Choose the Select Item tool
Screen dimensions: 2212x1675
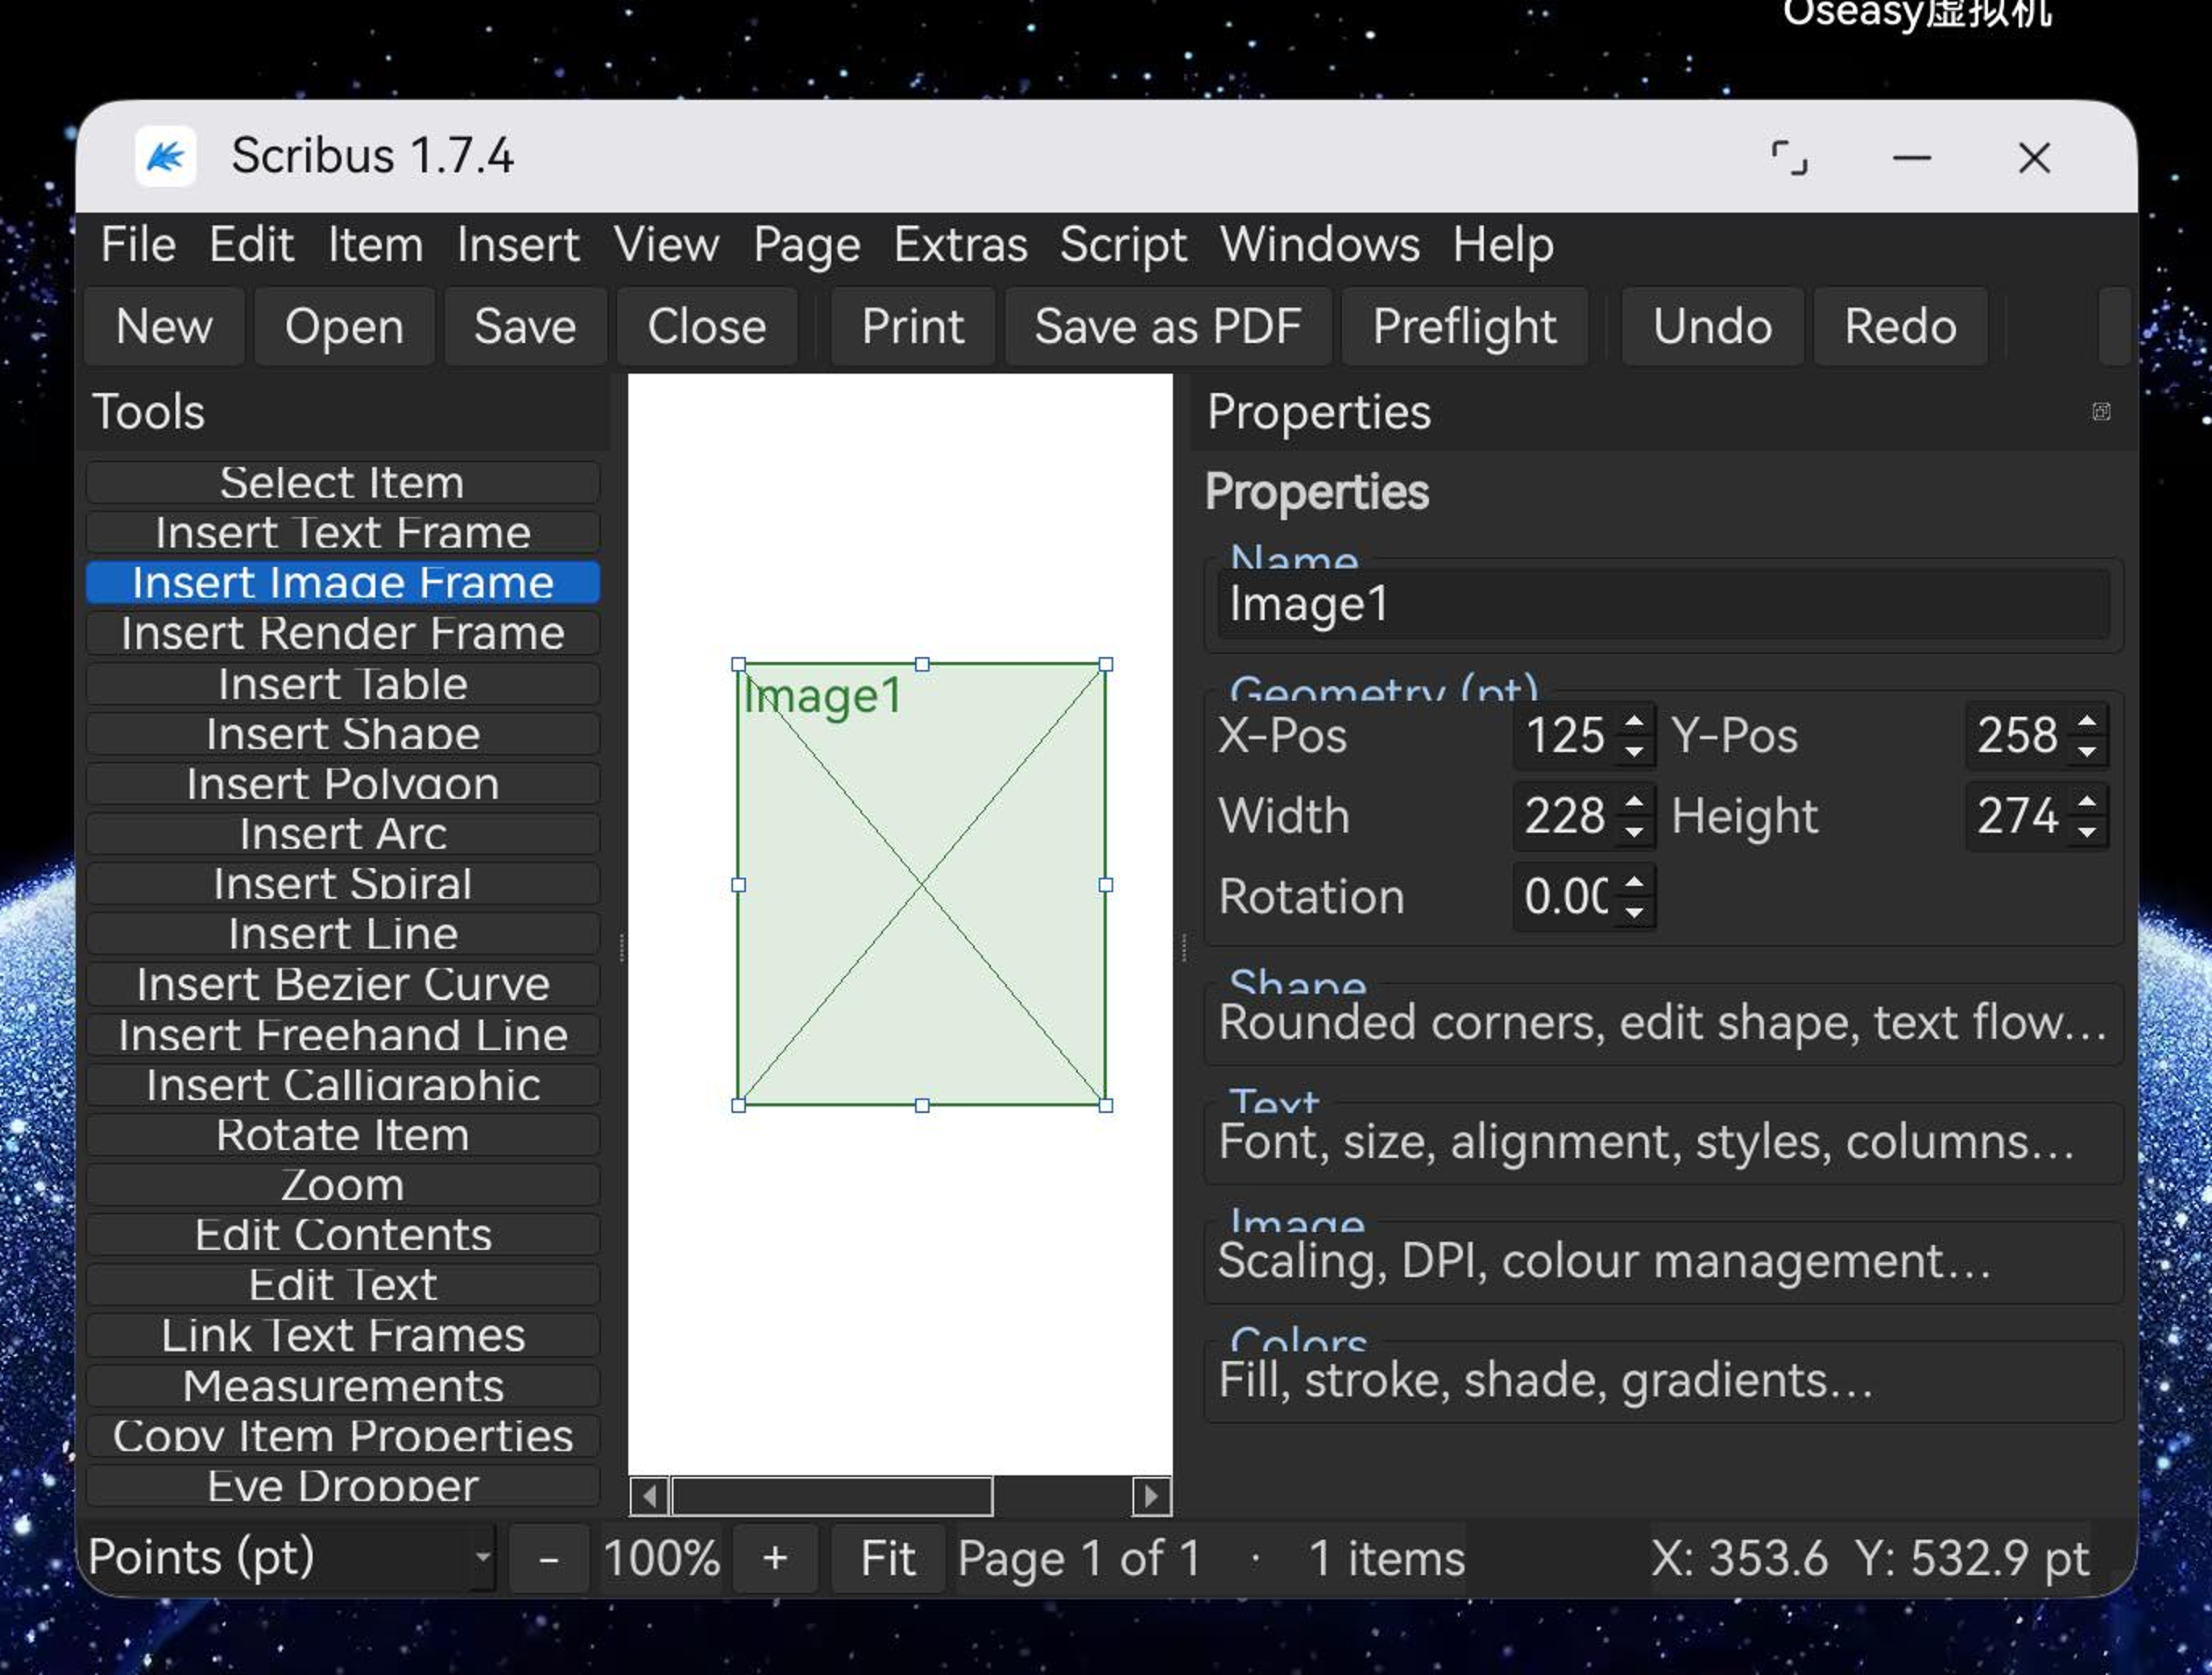pyautogui.click(x=343, y=482)
